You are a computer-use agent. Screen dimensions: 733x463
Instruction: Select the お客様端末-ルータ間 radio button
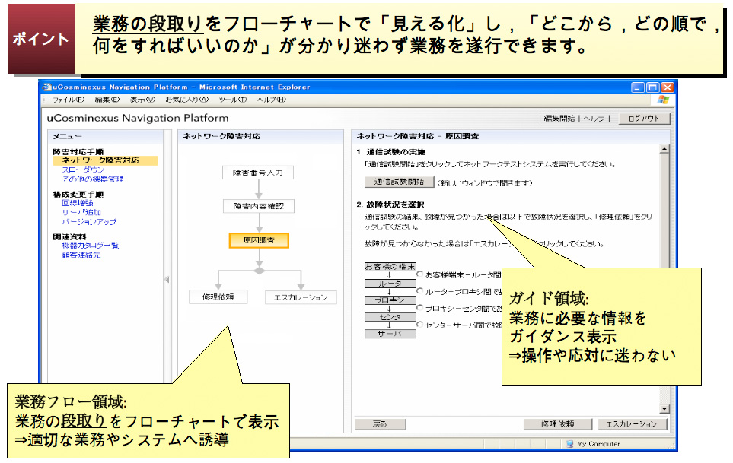coord(420,274)
